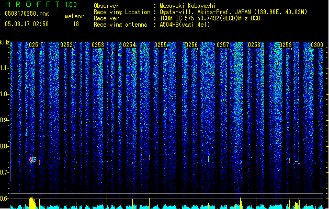Click the 0254 time marker
This screenshot has width=329, height=209.
coord(129,45)
